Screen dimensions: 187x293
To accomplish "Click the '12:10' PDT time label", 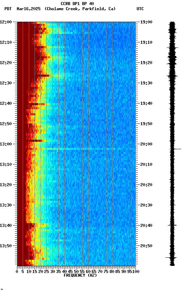I will click(6, 42).
